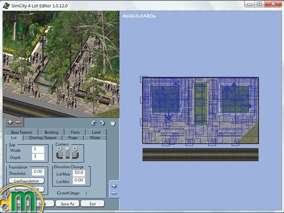
Task: Switch to the Props tab
Action: point(73,138)
